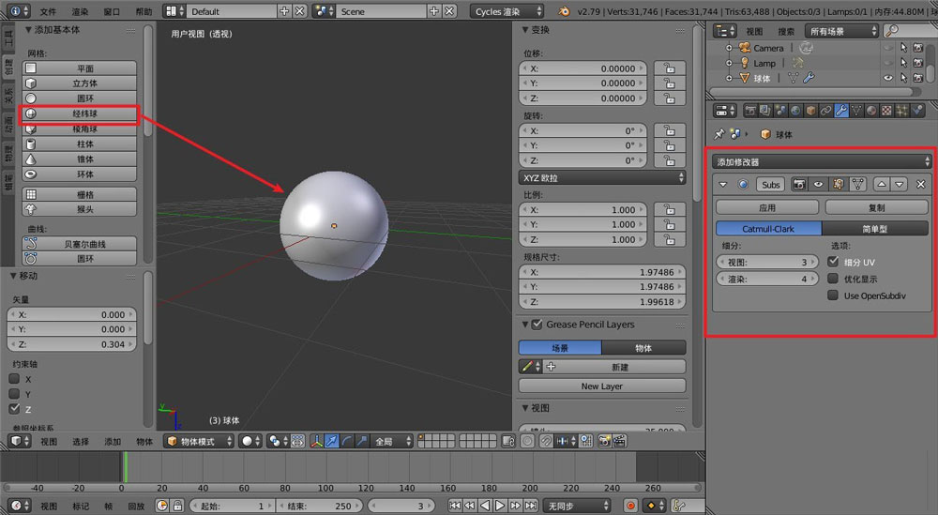The height and width of the screenshot is (515, 938).
Task: Add a 经纬球 UV sphere
Action: 80,114
